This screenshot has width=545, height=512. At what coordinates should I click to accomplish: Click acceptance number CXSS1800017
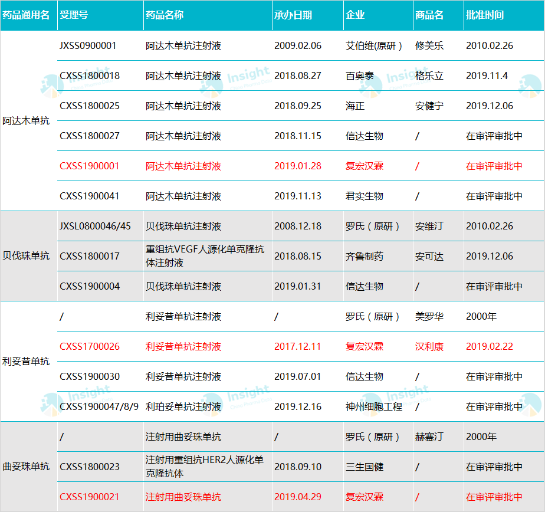[x=90, y=256]
